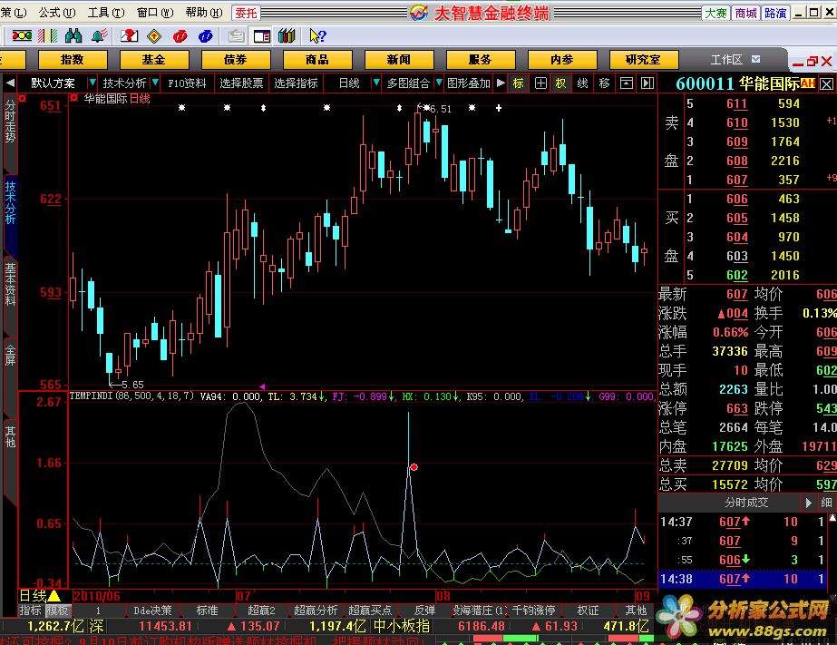837x645 pixels.
Task: Click the 路演 link button
Action: tap(775, 13)
